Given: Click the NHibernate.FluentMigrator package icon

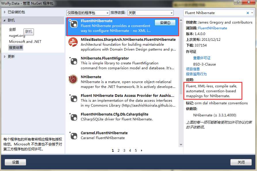Looking at the screenshot, I should (x=73, y=61).
